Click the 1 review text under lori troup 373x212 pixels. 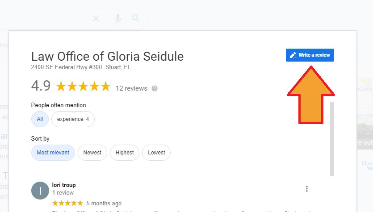coord(63,192)
